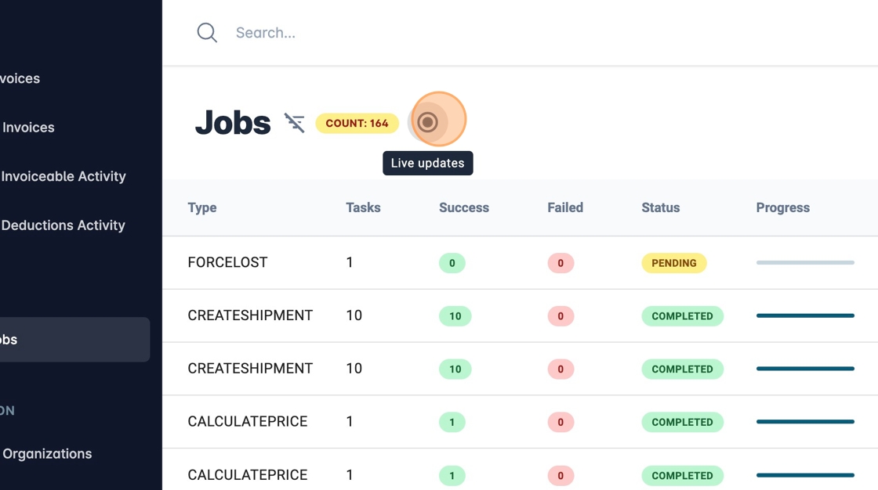Open the FORCELOST job row

(227, 263)
